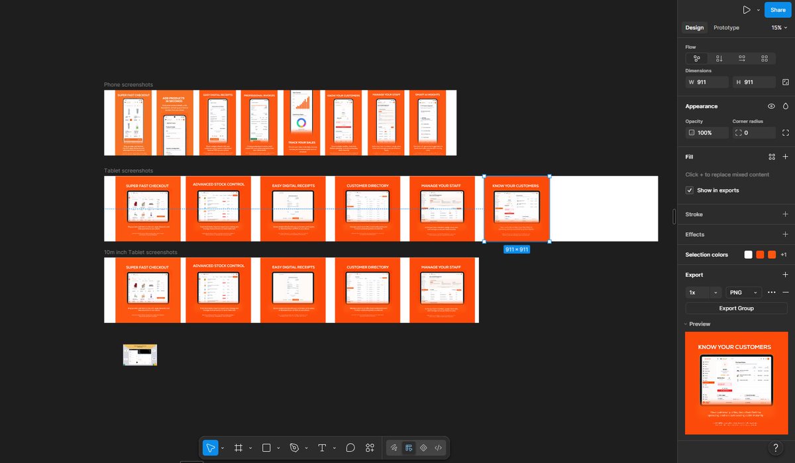Screen dimensions: 795x463
Task: Click the height H 911 field
Action: (754, 82)
